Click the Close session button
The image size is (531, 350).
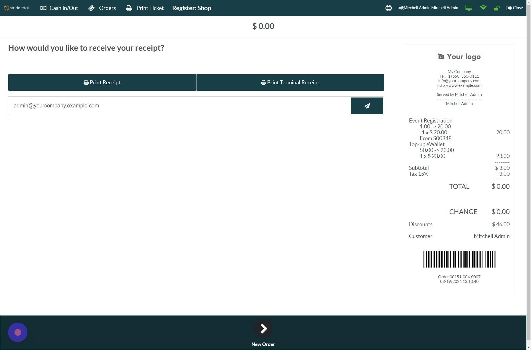pyautogui.click(x=514, y=8)
